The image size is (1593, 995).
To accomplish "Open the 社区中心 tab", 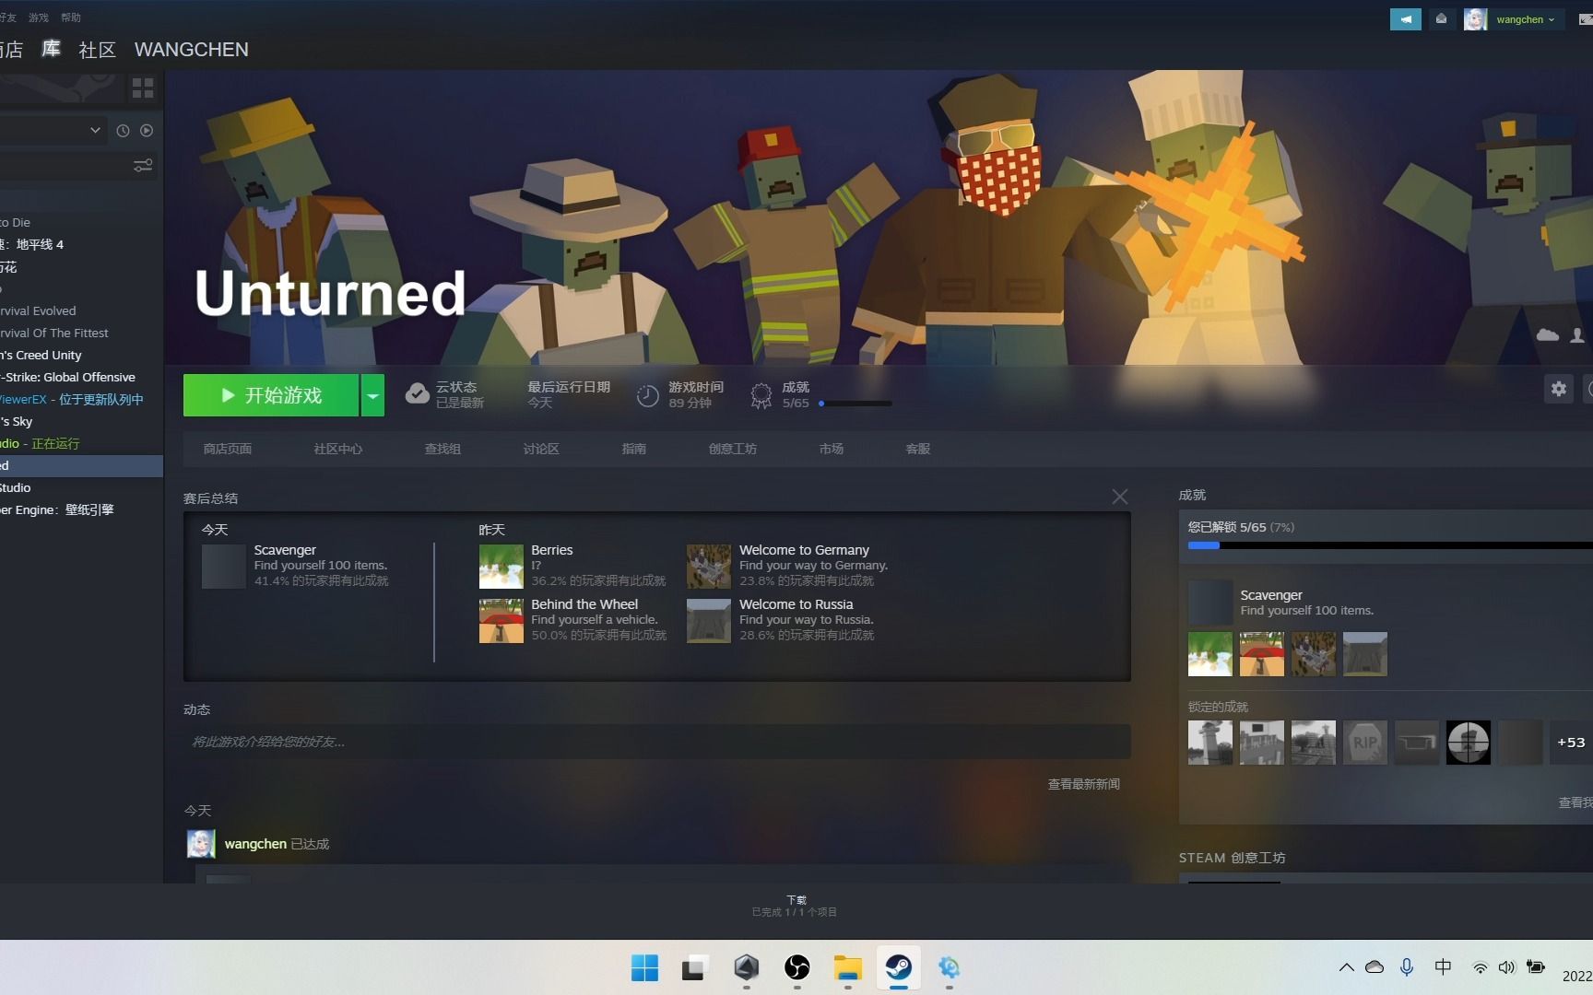I will click(x=337, y=449).
